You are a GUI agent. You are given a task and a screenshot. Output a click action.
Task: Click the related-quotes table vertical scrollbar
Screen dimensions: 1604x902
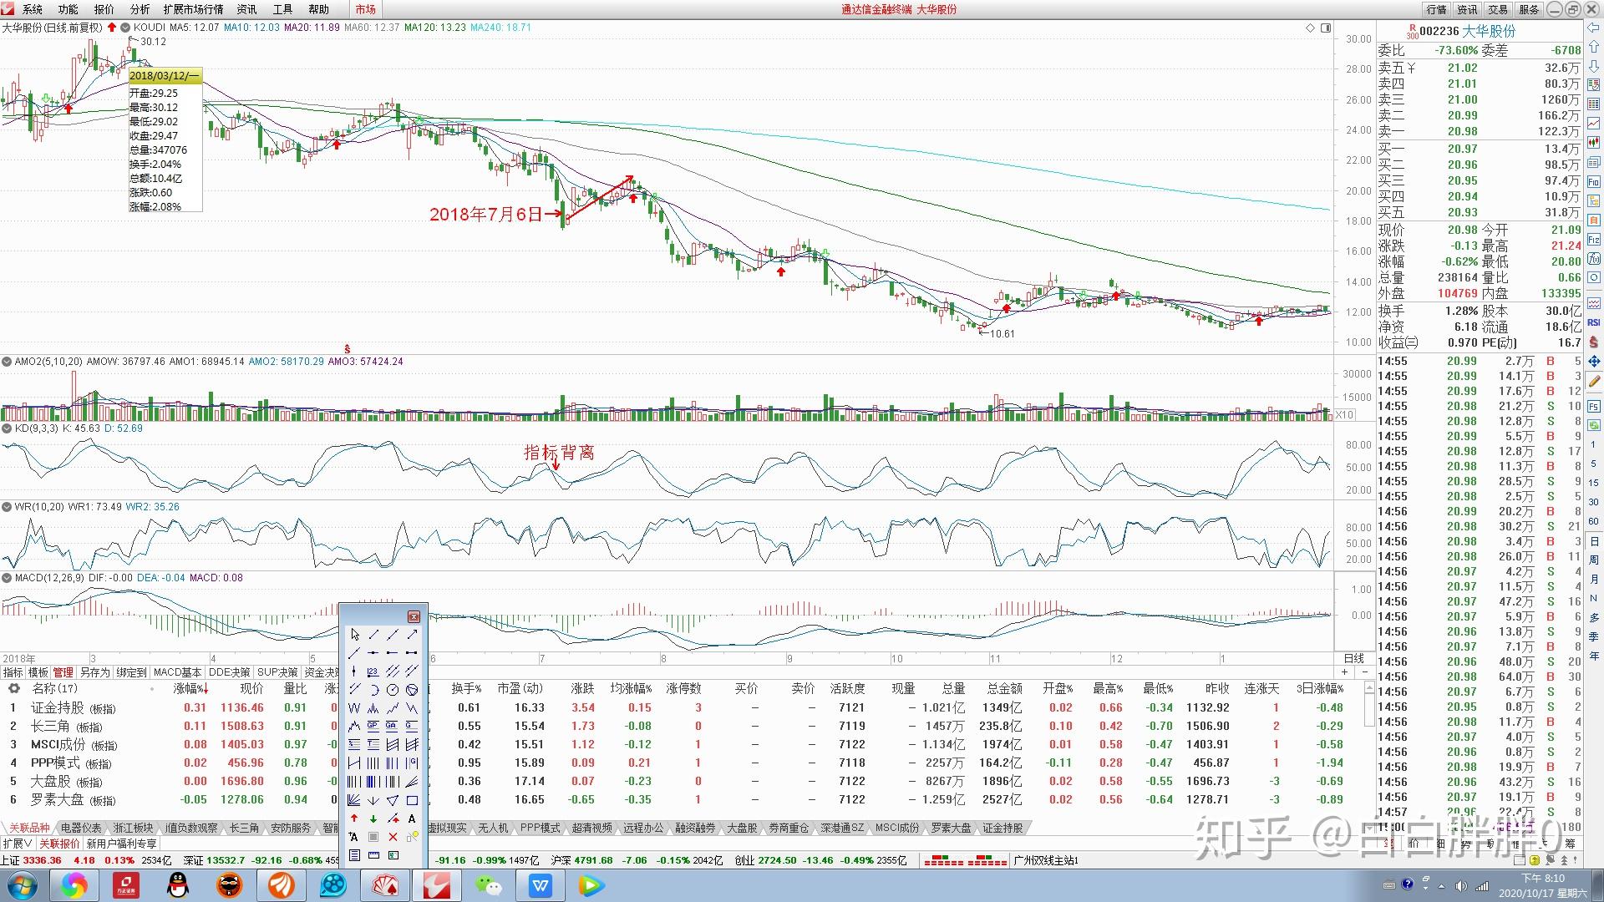coord(1368,745)
